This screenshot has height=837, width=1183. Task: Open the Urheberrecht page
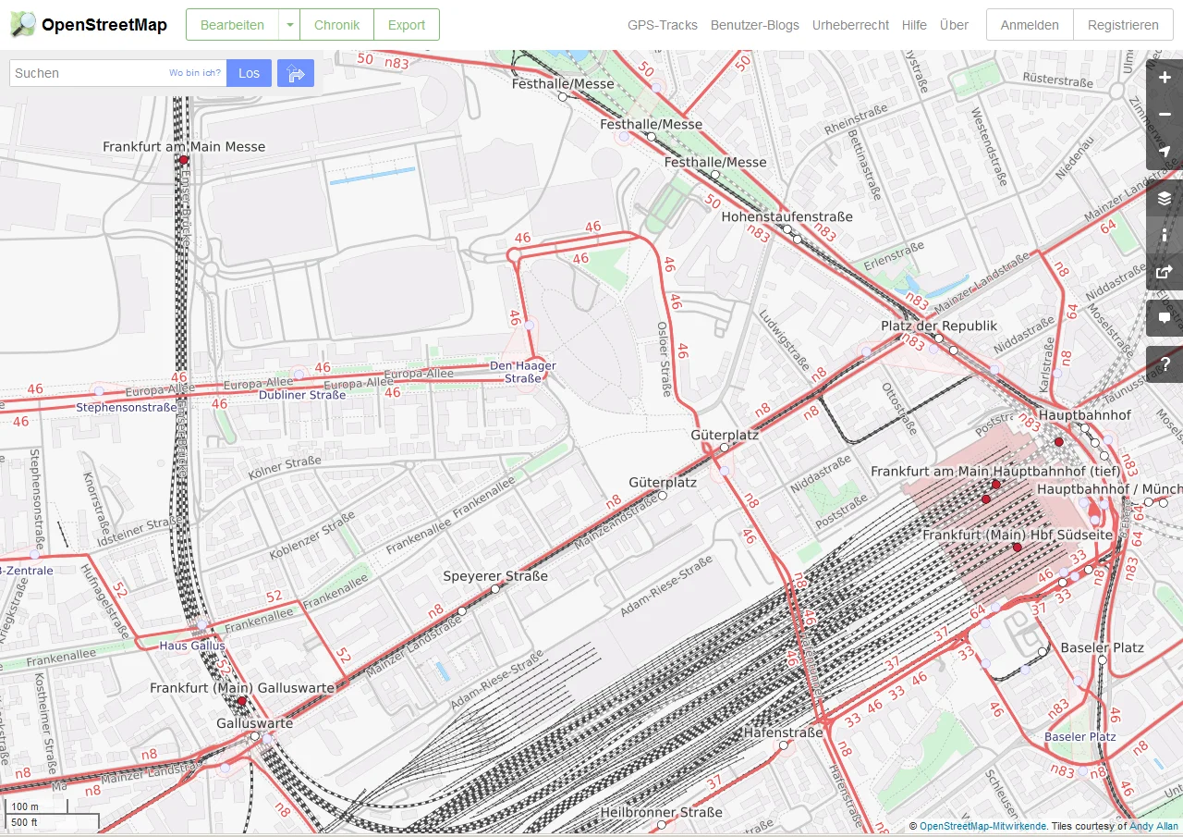point(850,25)
